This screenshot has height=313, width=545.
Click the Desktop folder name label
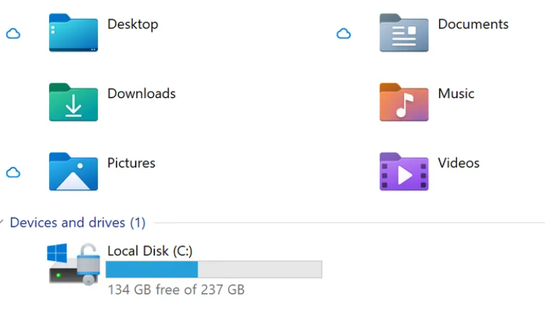pyautogui.click(x=133, y=24)
